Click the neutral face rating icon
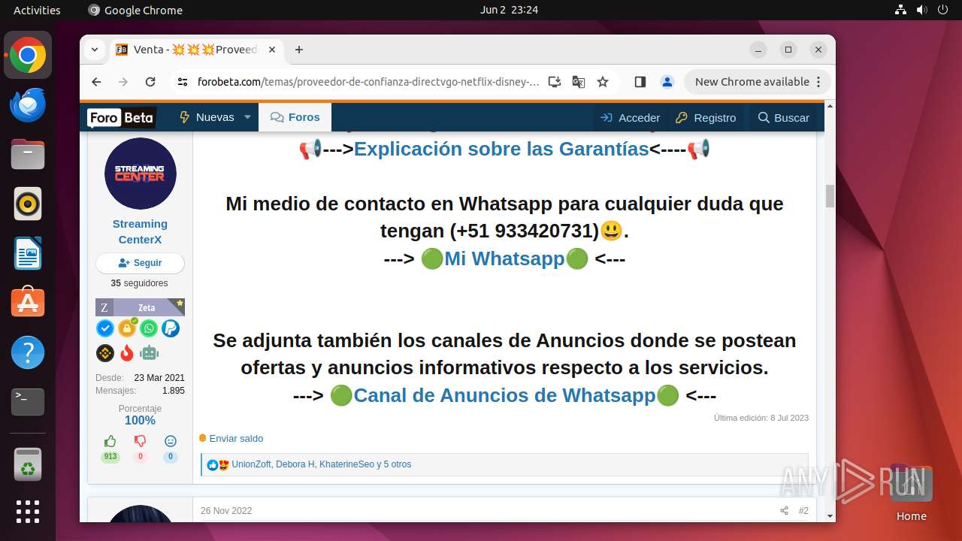Image resolution: width=962 pixels, height=541 pixels. [x=171, y=441]
